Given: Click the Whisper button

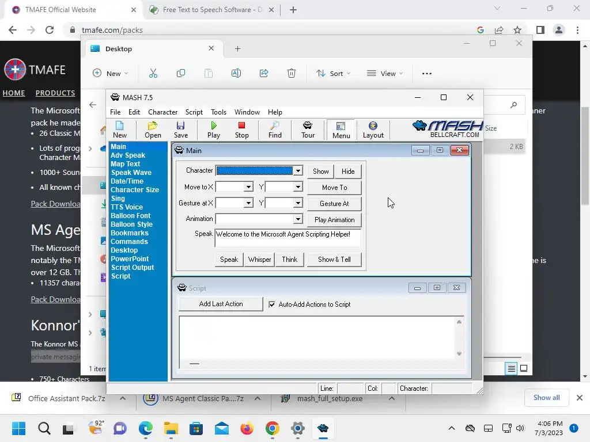Looking at the screenshot, I should tap(259, 260).
